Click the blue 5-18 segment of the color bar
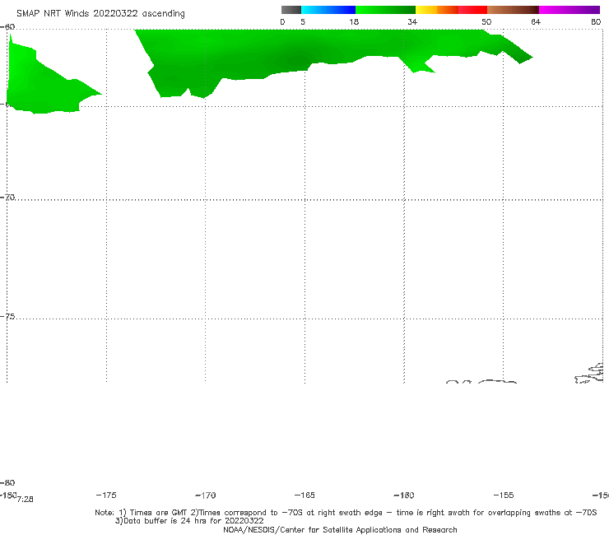Viewport: 609px width, 535px height. [328, 10]
